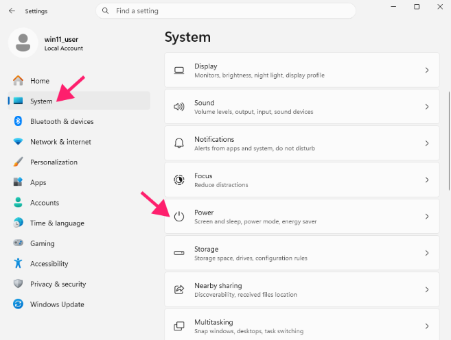Image resolution: width=451 pixels, height=340 pixels.
Task: Click the Storage drive icon
Action: [179, 253]
